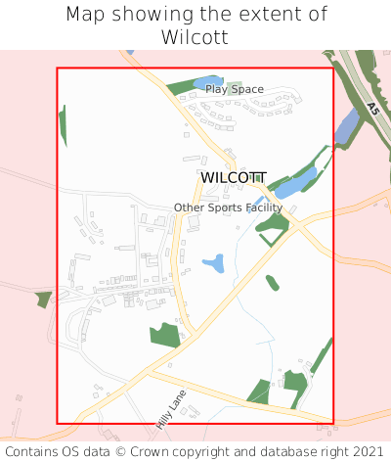Click the small green triangle outside red boundary
This screenshot has height=462, width=391.
click(43, 300)
